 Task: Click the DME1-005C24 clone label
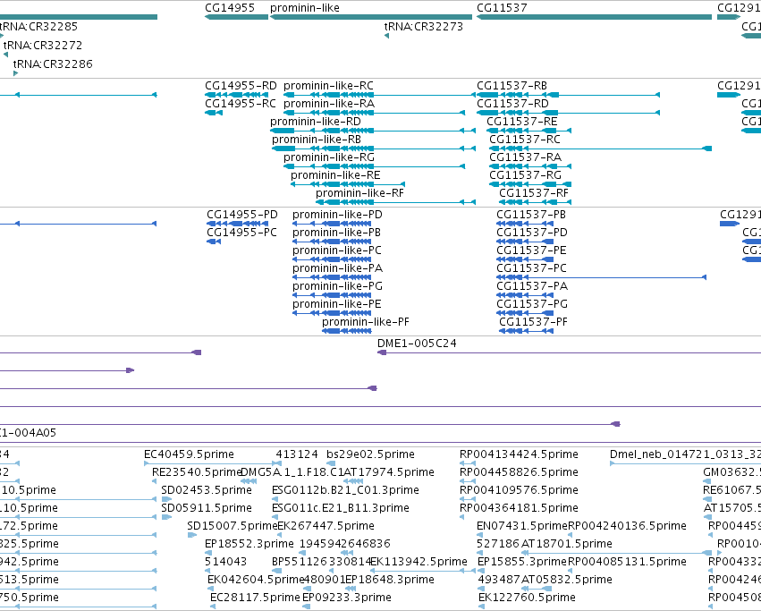[x=417, y=344]
